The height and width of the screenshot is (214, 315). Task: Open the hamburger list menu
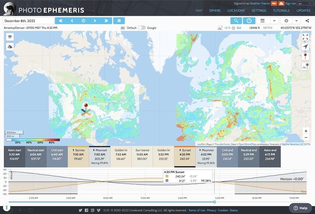(x=262, y=21)
